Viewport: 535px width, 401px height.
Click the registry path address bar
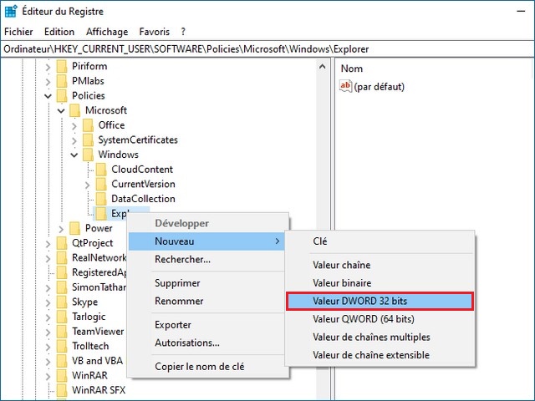(267, 48)
